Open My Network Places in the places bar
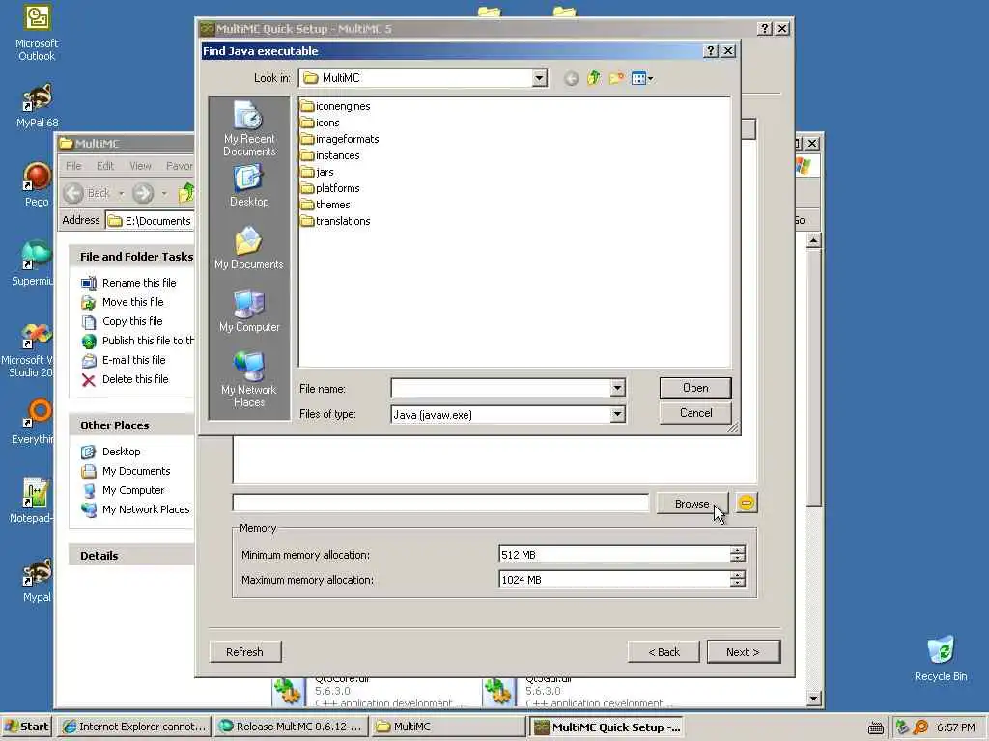Image resolution: width=989 pixels, height=741 pixels. click(x=249, y=379)
